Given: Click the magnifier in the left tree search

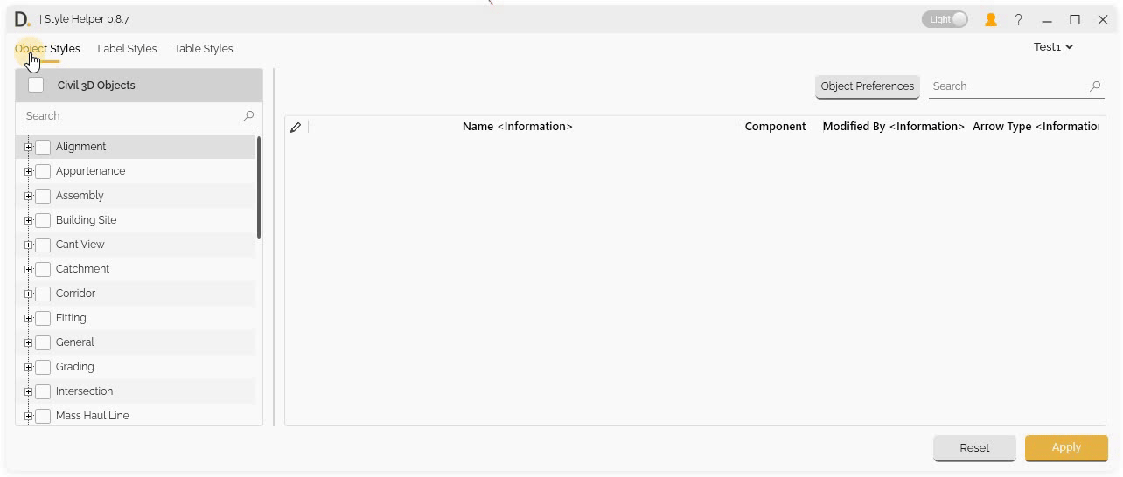Looking at the screenshot, I should [248, 115].
